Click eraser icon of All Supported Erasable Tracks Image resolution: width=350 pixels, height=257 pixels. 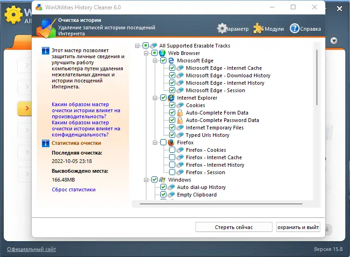[x=153, y=46]
